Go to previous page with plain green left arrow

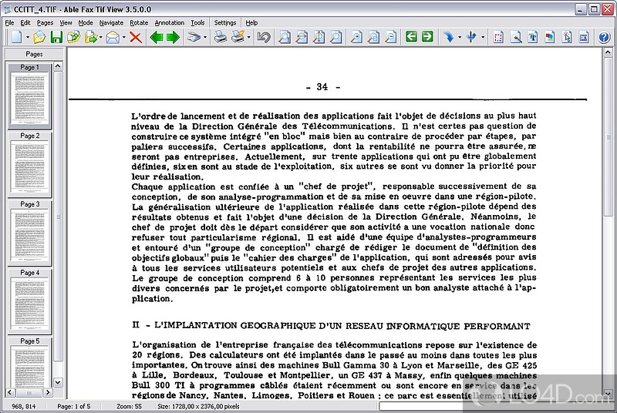[157, 37]
